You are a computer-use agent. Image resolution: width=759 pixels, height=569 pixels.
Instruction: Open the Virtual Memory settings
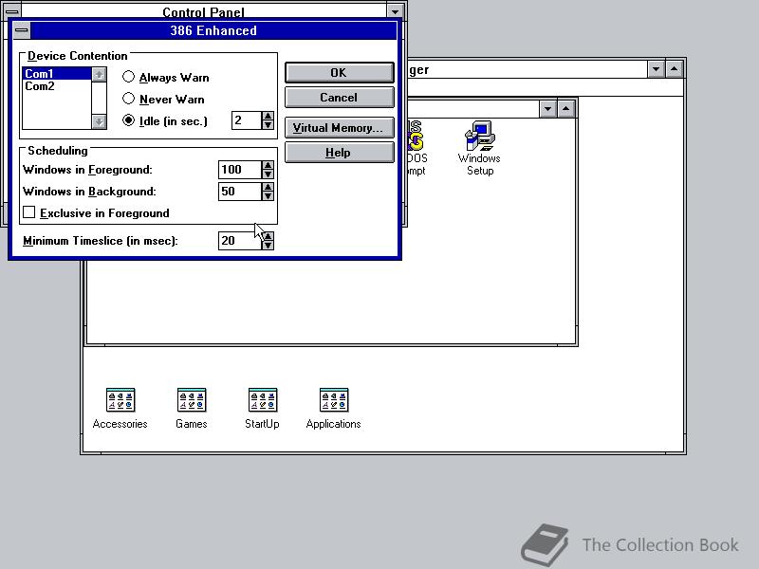339,128
